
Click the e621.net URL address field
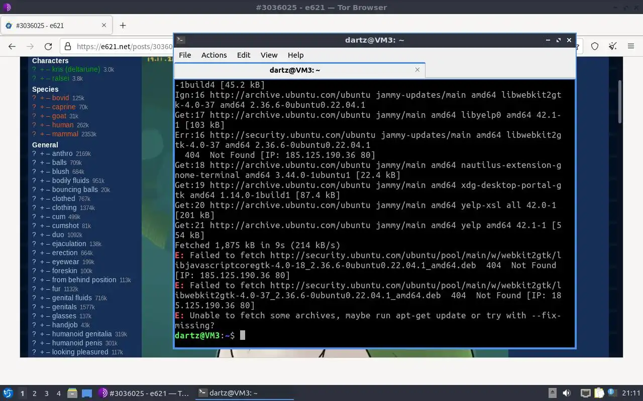click(125, 47)
